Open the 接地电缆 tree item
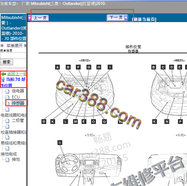 click(9, 154)
